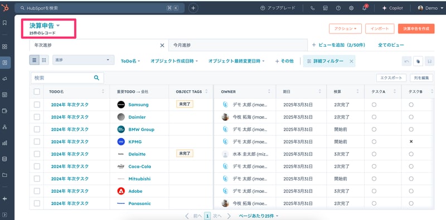Open the help question mark icon
446x220 pixels.
coord(338,8)
